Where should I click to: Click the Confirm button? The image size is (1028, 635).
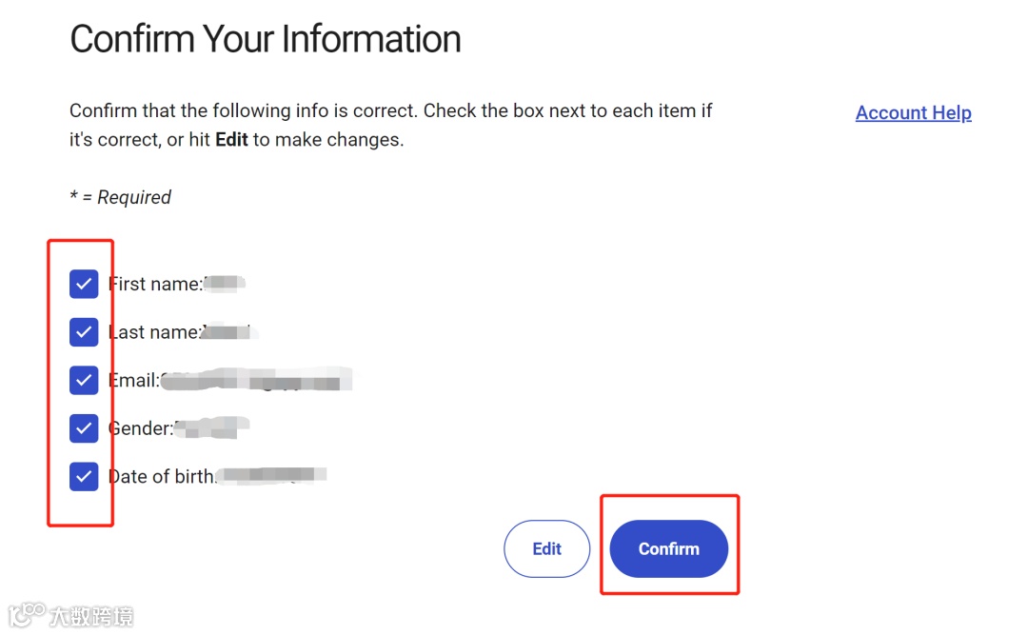point(669,548)
